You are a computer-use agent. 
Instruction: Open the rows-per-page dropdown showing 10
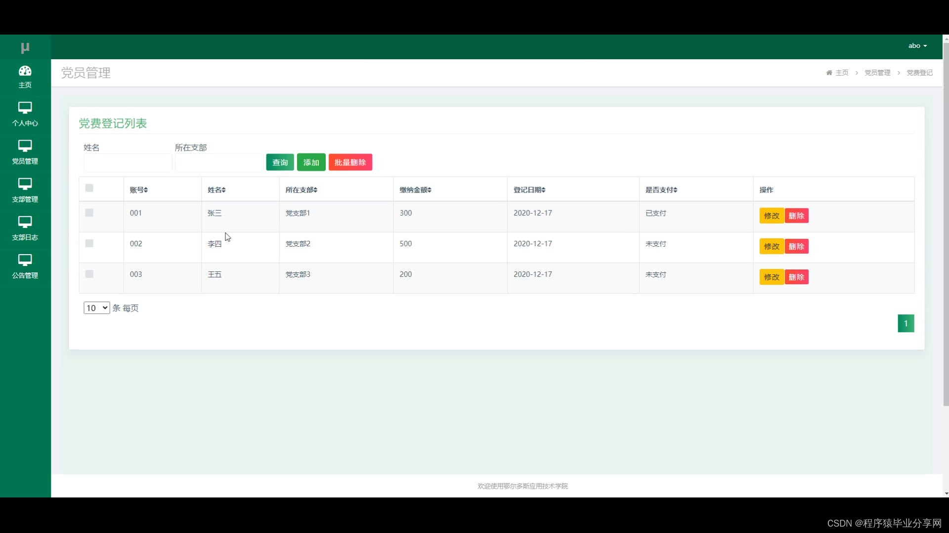(x=96, y=308)
